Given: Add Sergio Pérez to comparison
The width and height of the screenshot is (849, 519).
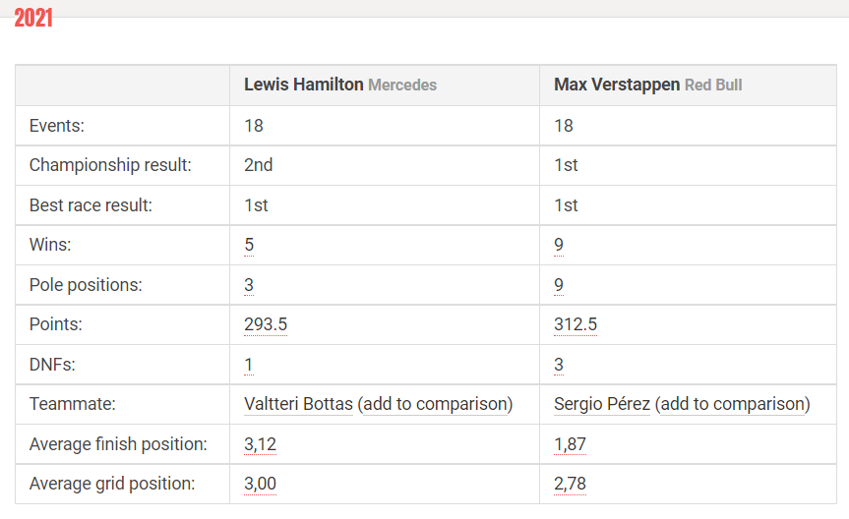Looking at the screenshot, I should click(733, 404).
